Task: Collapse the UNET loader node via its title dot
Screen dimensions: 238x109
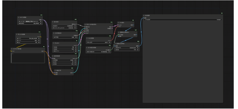Action: 18,17
